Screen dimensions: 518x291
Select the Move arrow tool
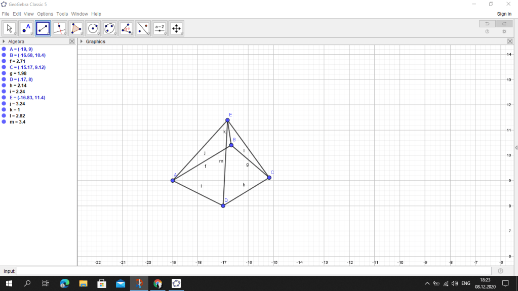pos(10,28)
